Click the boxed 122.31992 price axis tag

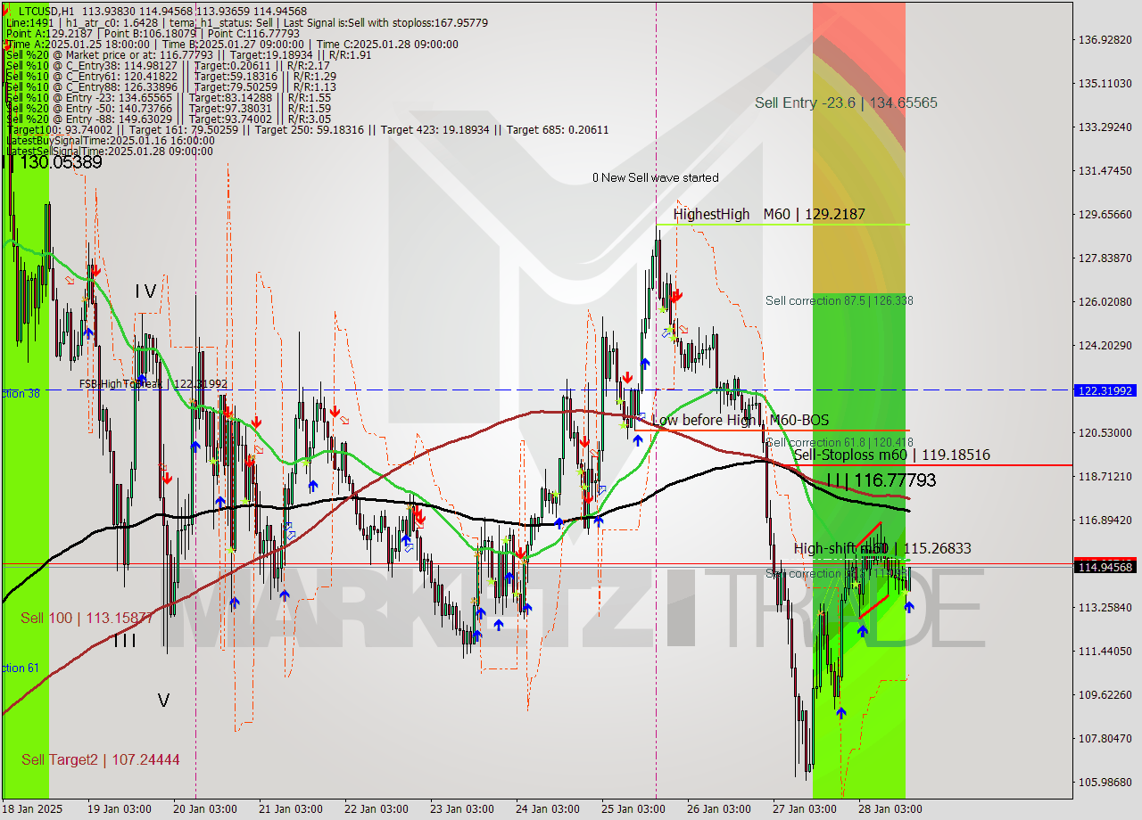[1105, 390]
